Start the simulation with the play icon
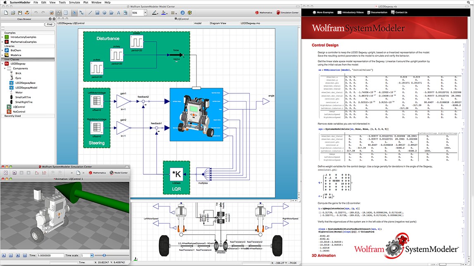The height and width of the screenshot is (266, 474). [x=14, y=173]
